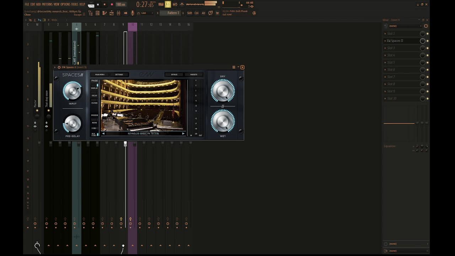Screen dimensions: 455x256
Task: Stop playback
Action: tap(105, 4)
